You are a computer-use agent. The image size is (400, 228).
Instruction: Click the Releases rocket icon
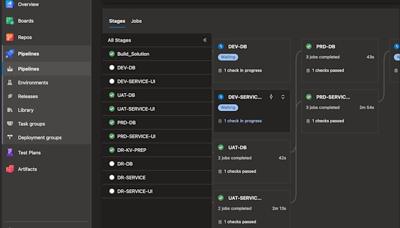[x=9, y=96]
